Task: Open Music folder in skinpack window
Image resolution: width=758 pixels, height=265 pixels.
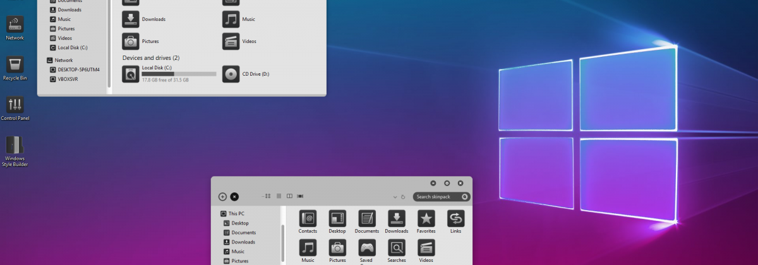Action: coord(308,251)
